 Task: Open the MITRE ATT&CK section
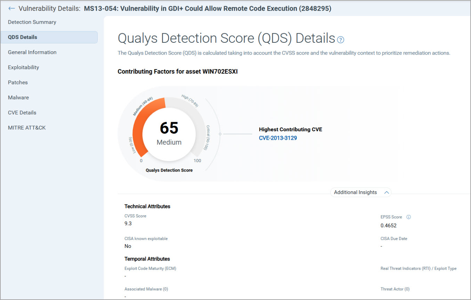[27, 128]
